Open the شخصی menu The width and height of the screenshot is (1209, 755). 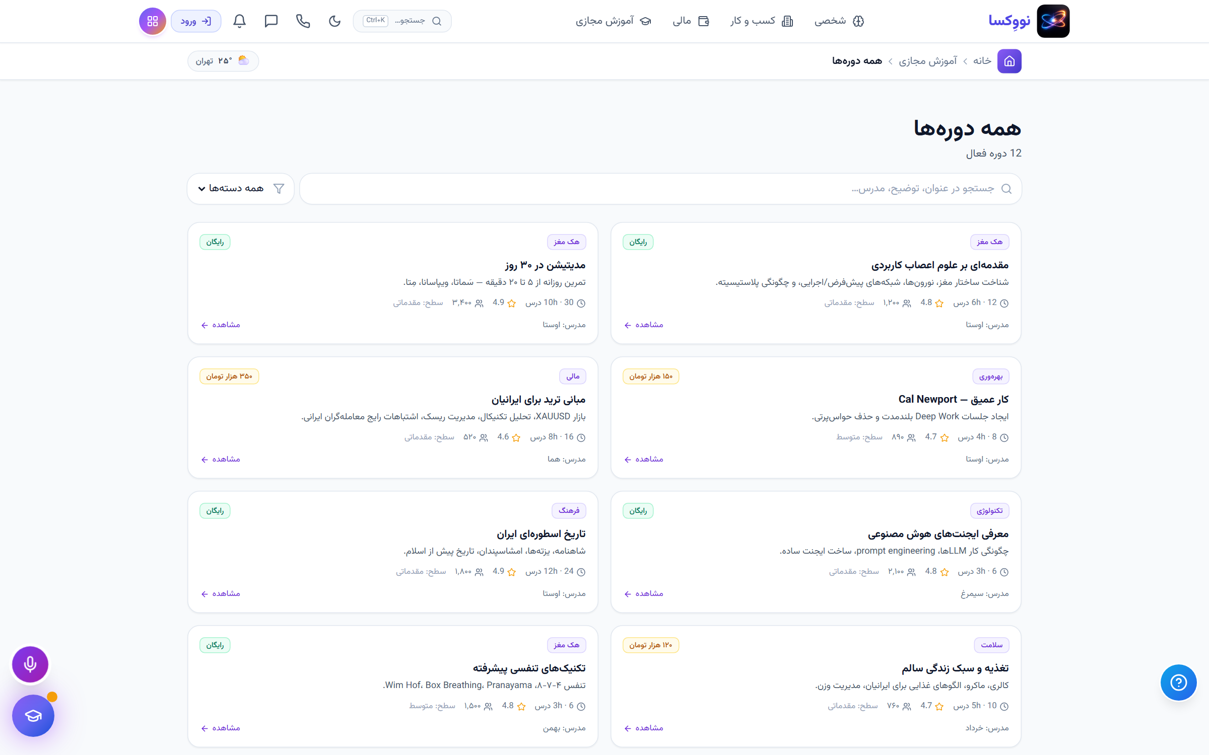[839, 21]
